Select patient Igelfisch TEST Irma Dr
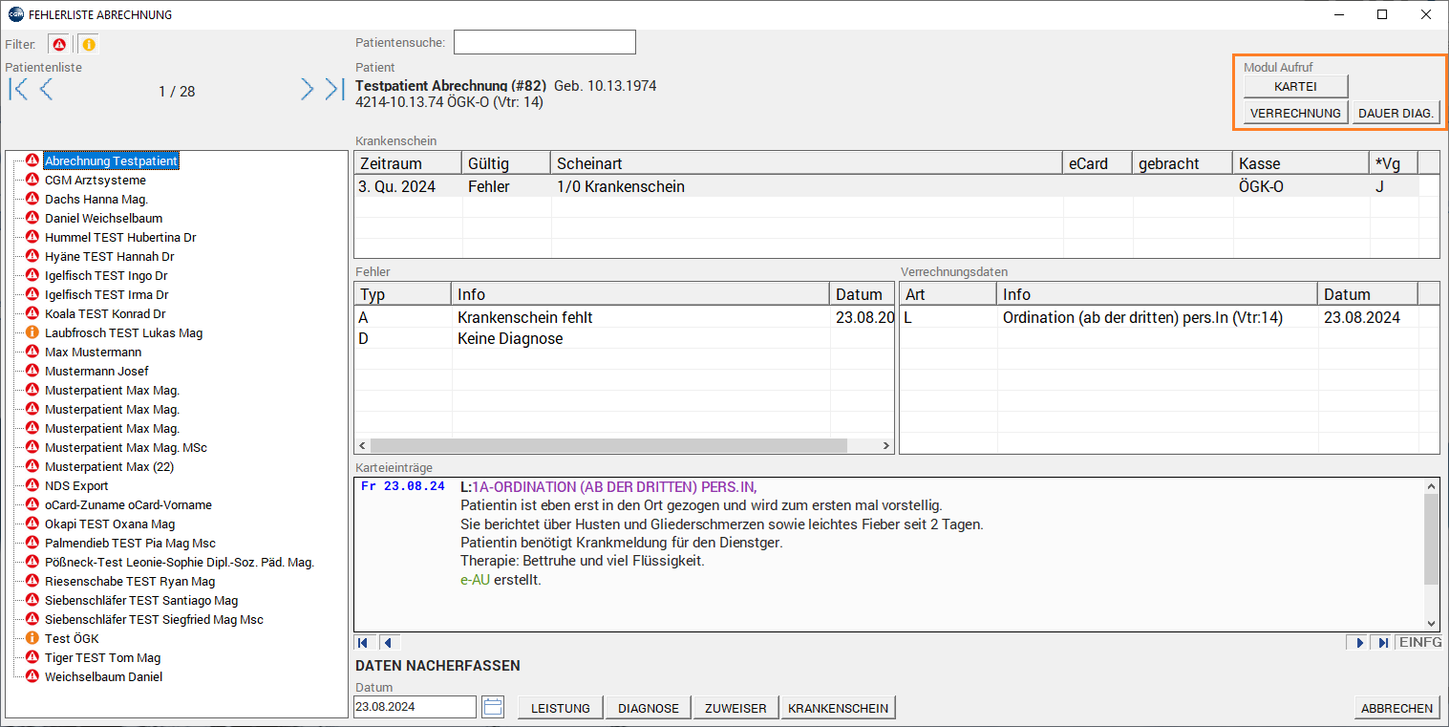The height and width of the screenshot is (727, 1449). click(106, 295)
